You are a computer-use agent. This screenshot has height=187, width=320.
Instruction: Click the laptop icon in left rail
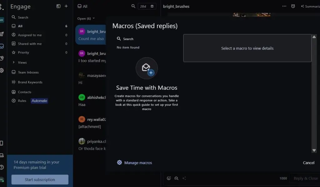[x=2, y=155]
